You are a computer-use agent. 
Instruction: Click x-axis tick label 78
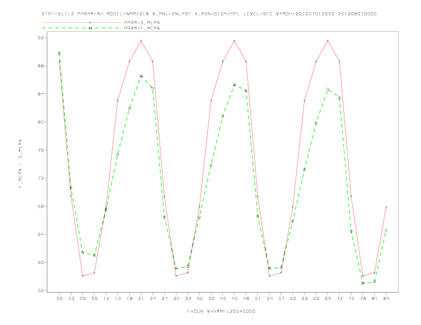click(363, 298)
